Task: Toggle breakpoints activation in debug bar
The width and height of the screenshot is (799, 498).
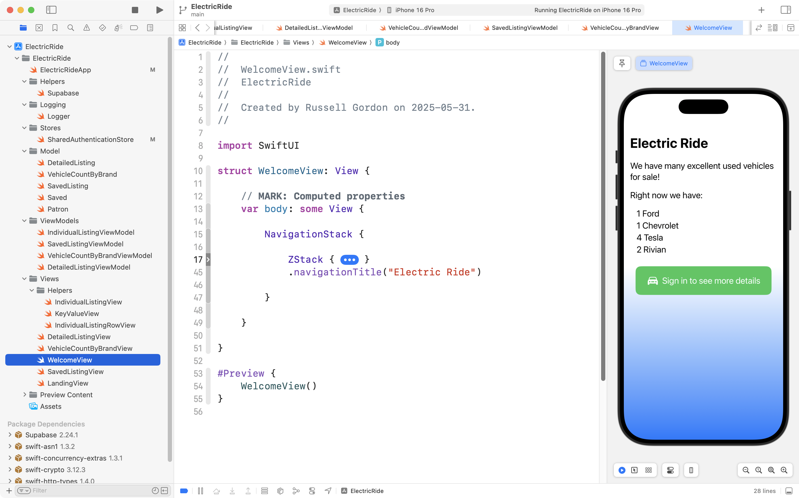Action: tap(184, 491)
